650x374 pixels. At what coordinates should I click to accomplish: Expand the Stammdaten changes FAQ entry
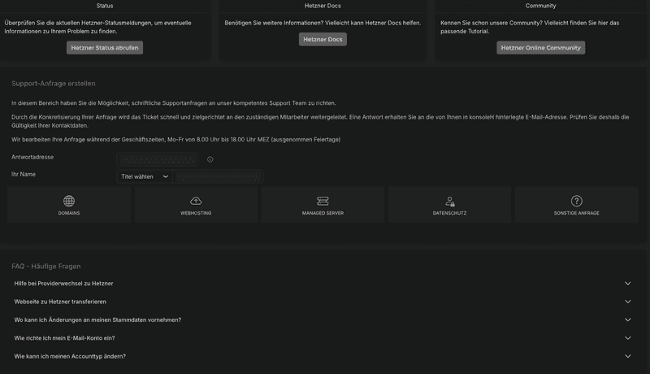627,320
